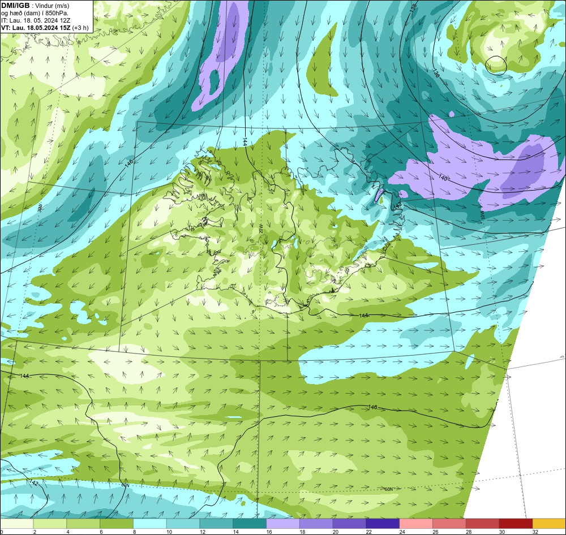Click the '146' contour label south of Iceland
Image resolution: width=566 pixels, height=535 pixels.
(x=372, y=407)
